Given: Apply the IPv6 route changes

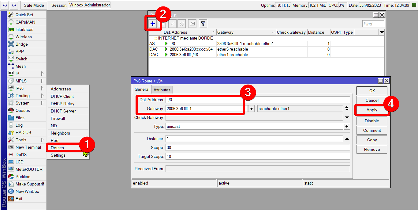Looking at the screenshot, I should pyautogui.click(x=371, y=110).
